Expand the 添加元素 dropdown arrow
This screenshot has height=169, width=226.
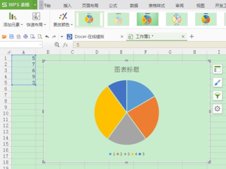pos(22,24)
